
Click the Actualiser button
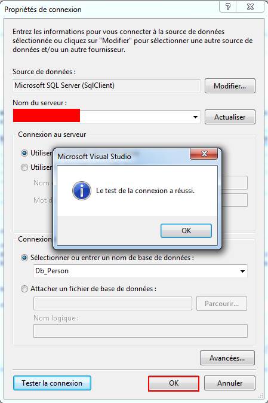coord(230,117)
